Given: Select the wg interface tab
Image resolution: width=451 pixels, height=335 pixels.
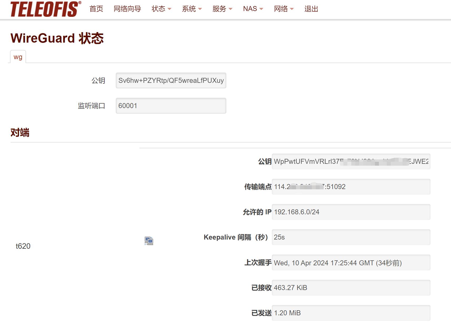Looking at the screenshot, I should (18, 57).
